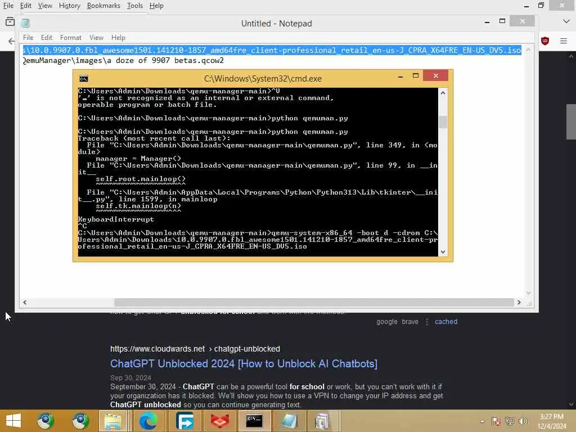Viewport: 576px width, 432px height.
Task: Open the red fox app taskbar icon
Action: pyautogui.click(x=220, y=421)
